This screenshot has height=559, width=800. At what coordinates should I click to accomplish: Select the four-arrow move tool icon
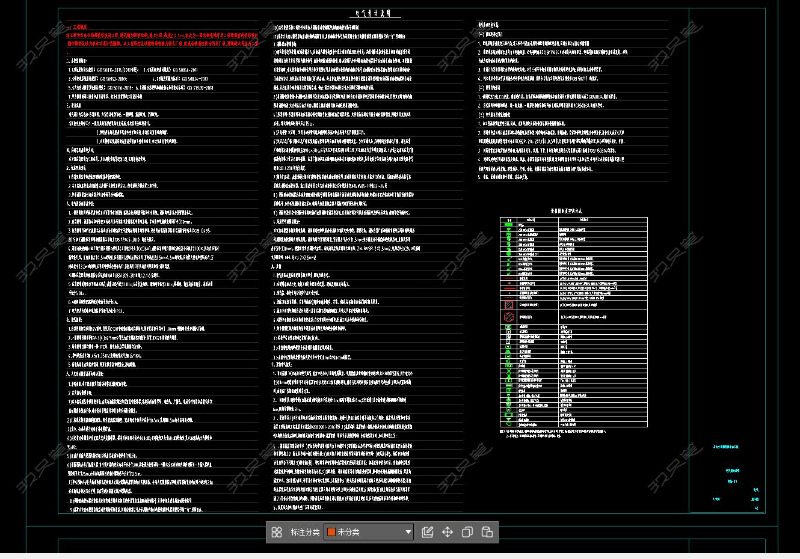tap(448, 532)
